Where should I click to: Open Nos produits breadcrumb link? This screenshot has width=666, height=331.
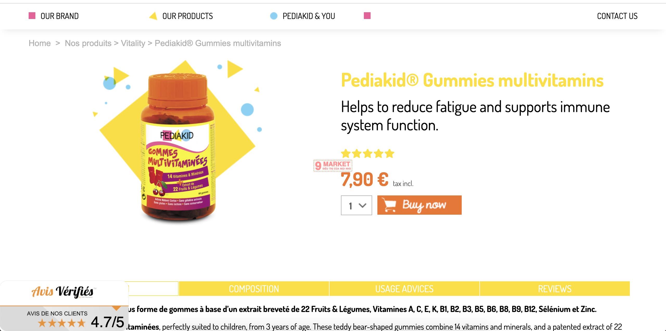coord(88,43)
